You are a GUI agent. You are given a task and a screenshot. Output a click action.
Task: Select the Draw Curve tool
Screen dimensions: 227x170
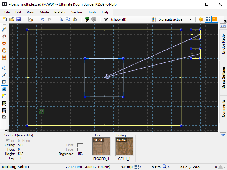4,36
